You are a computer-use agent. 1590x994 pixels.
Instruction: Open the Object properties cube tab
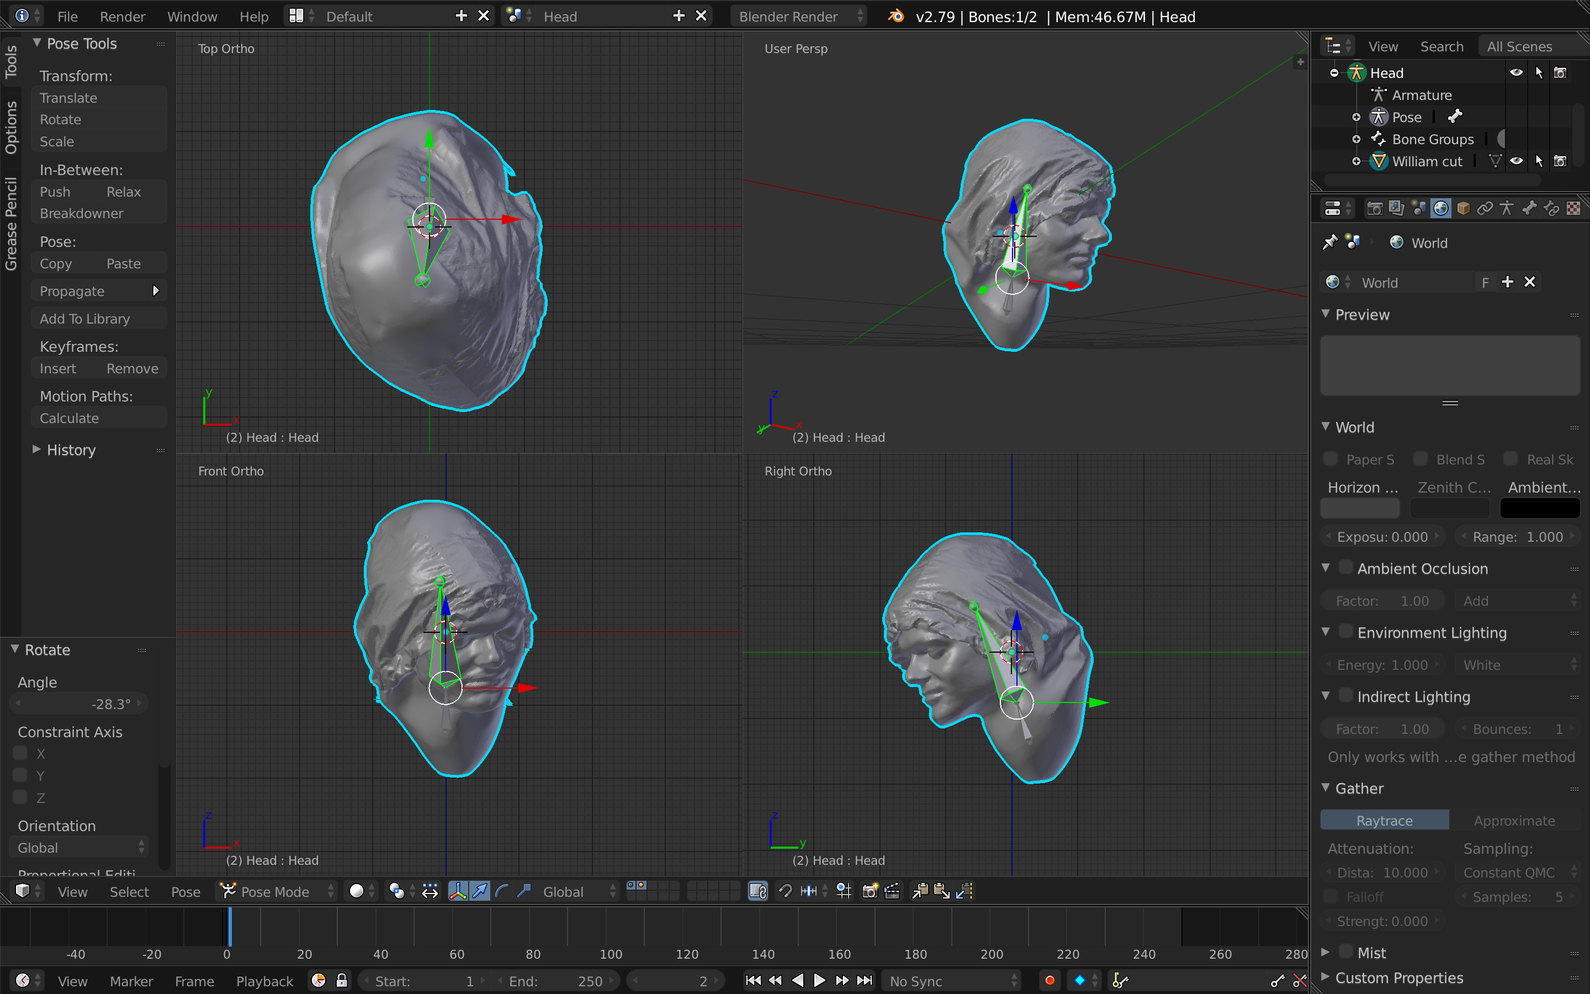1462,208
